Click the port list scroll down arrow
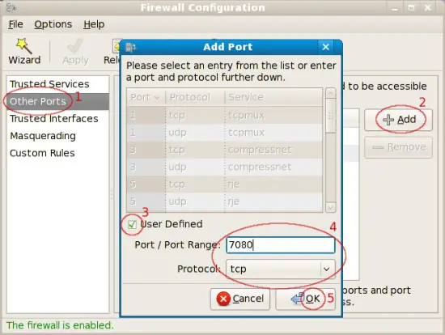 pos(331,207)
